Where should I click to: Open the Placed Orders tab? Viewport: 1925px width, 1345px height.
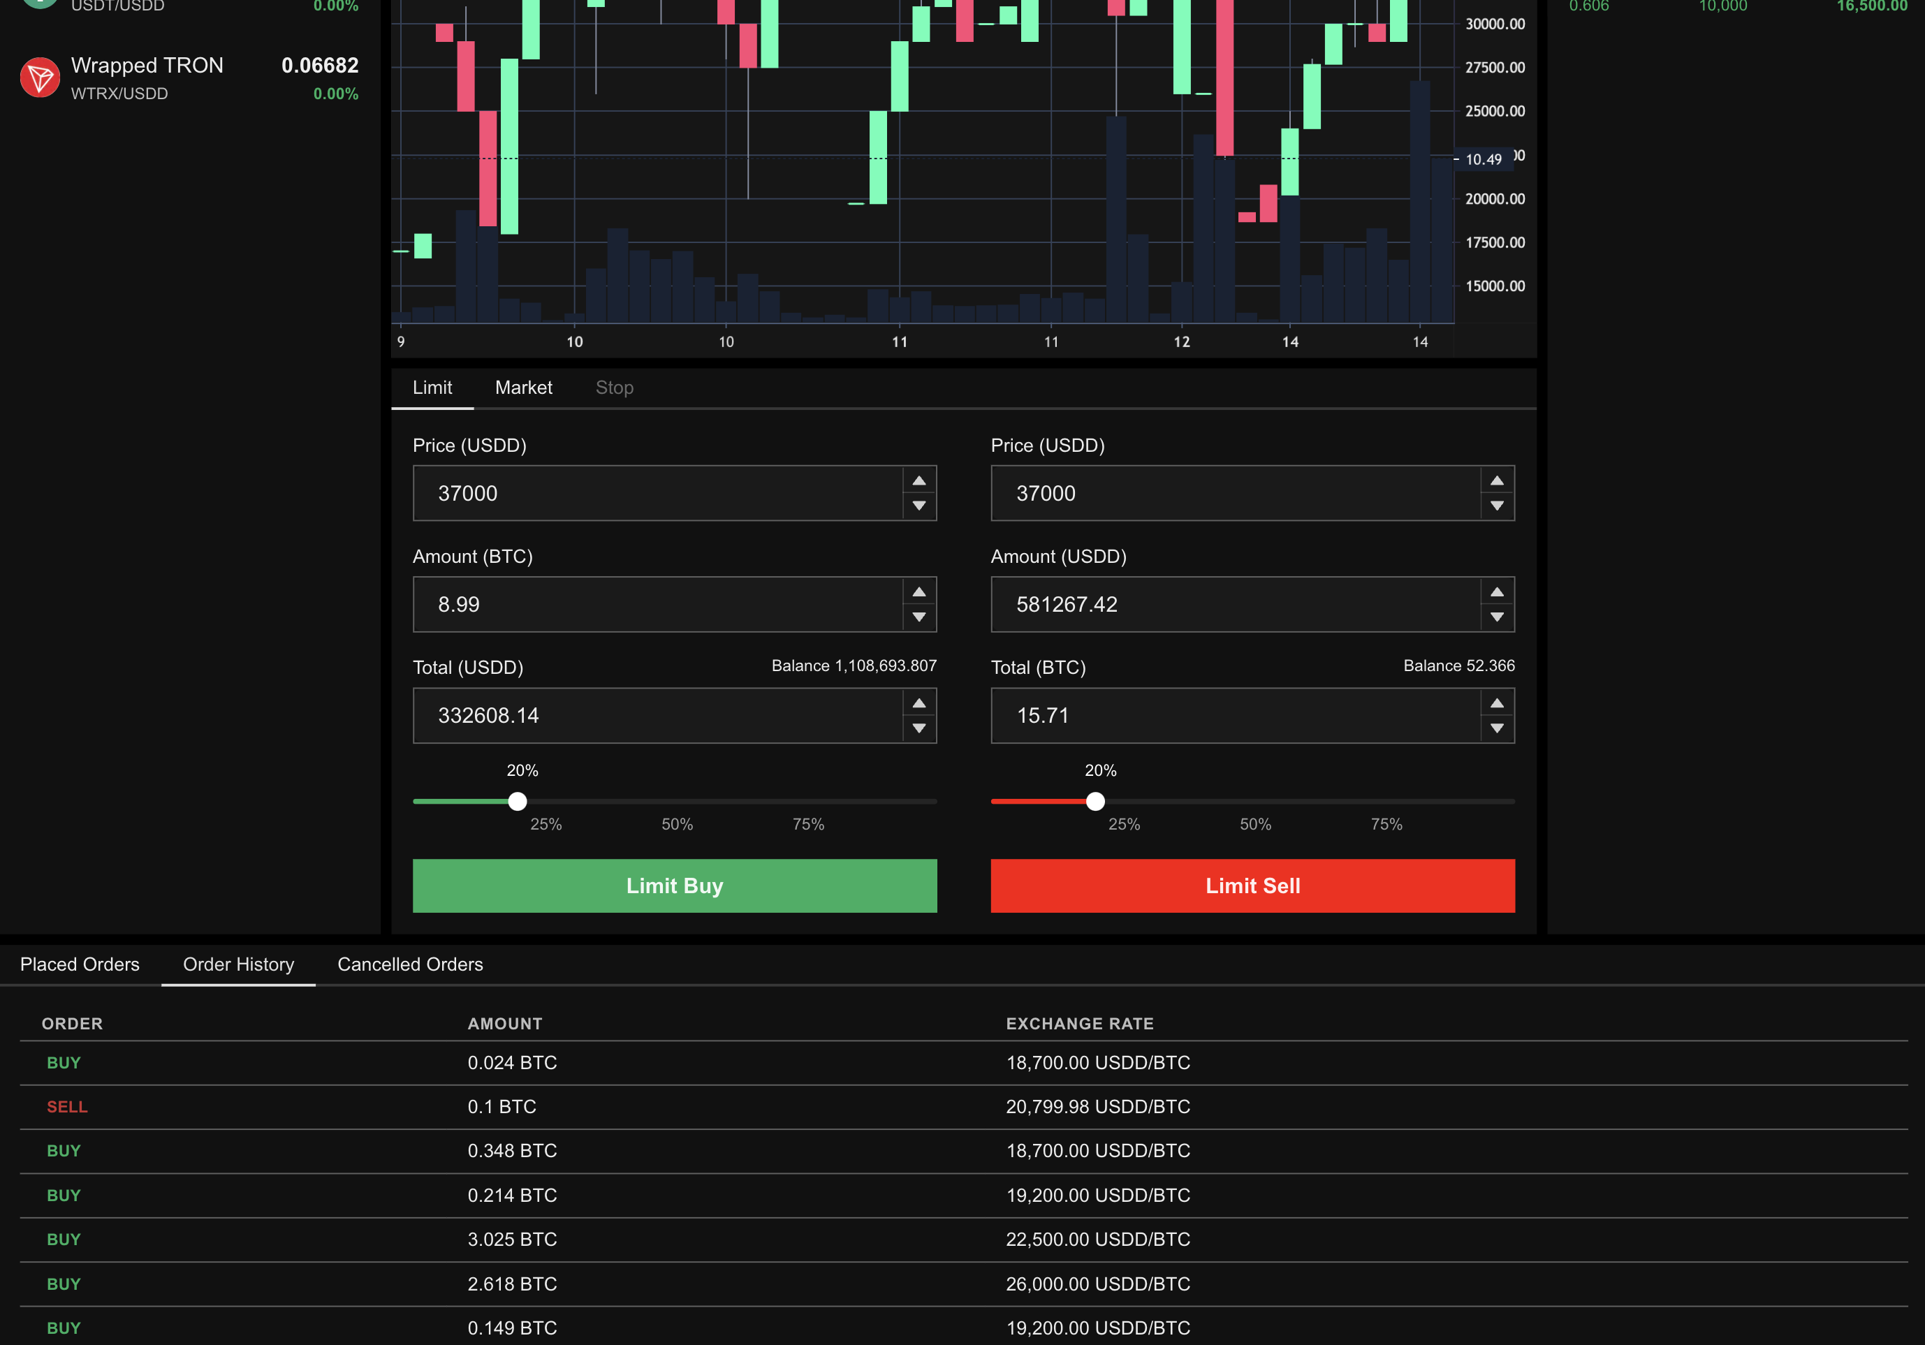click(x=80, y=964)
